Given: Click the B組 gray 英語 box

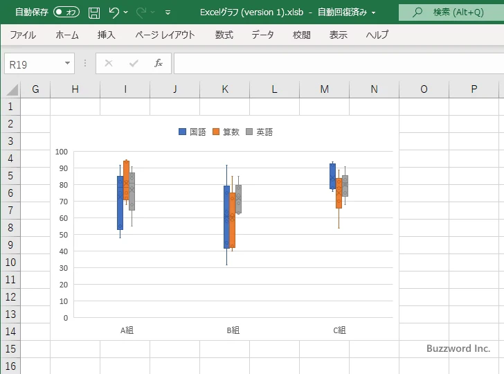Looking at the screenshot, I should [238, 199].
